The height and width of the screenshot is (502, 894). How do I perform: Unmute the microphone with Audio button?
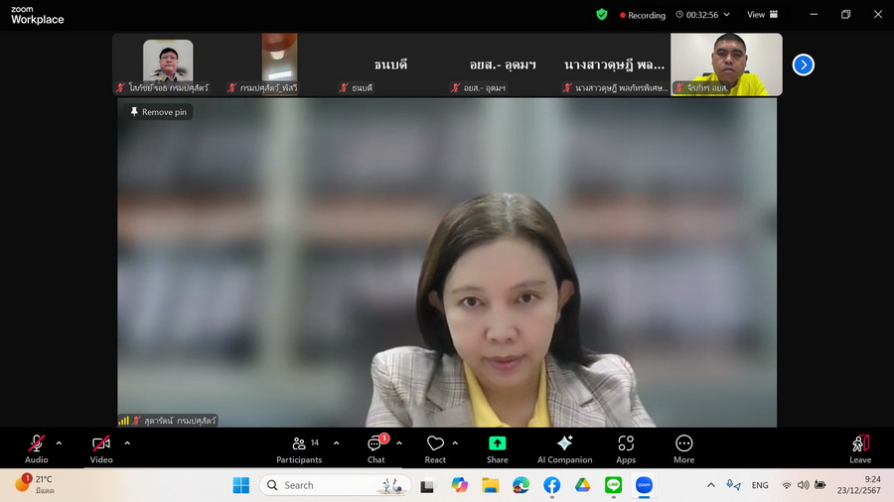click(37, 448)
